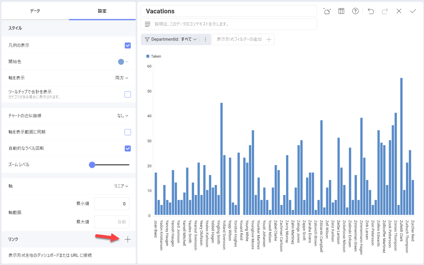Click the Taken legend square marker
Screen dimensions: 424x265
148,56
